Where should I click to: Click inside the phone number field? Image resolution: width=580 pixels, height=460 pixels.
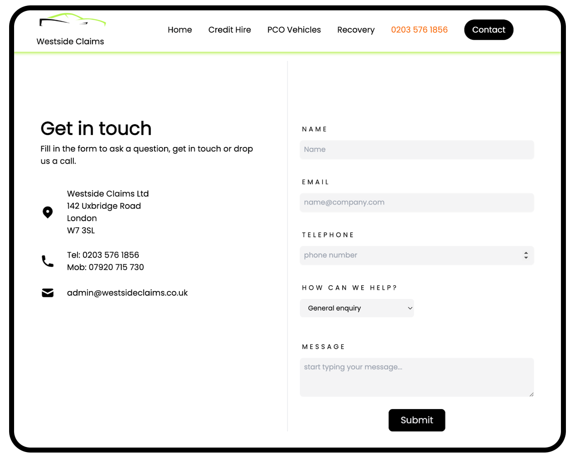[x=410, y=255]
